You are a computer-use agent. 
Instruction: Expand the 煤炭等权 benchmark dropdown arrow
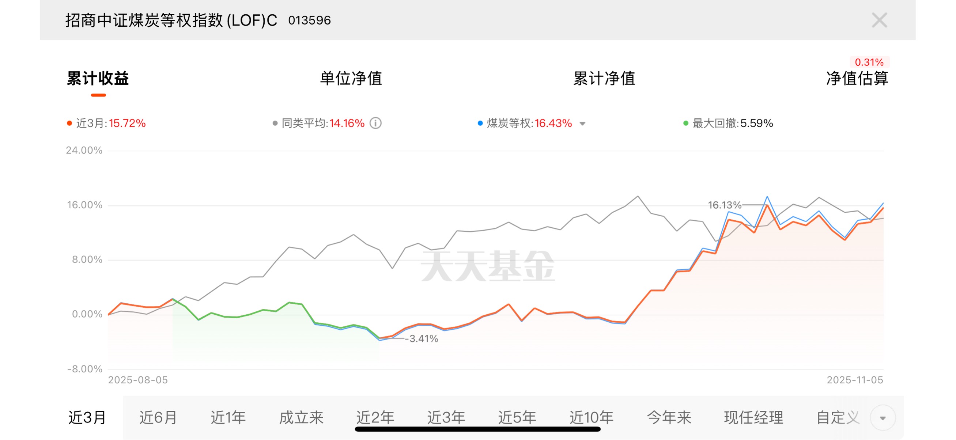[582, 124]
